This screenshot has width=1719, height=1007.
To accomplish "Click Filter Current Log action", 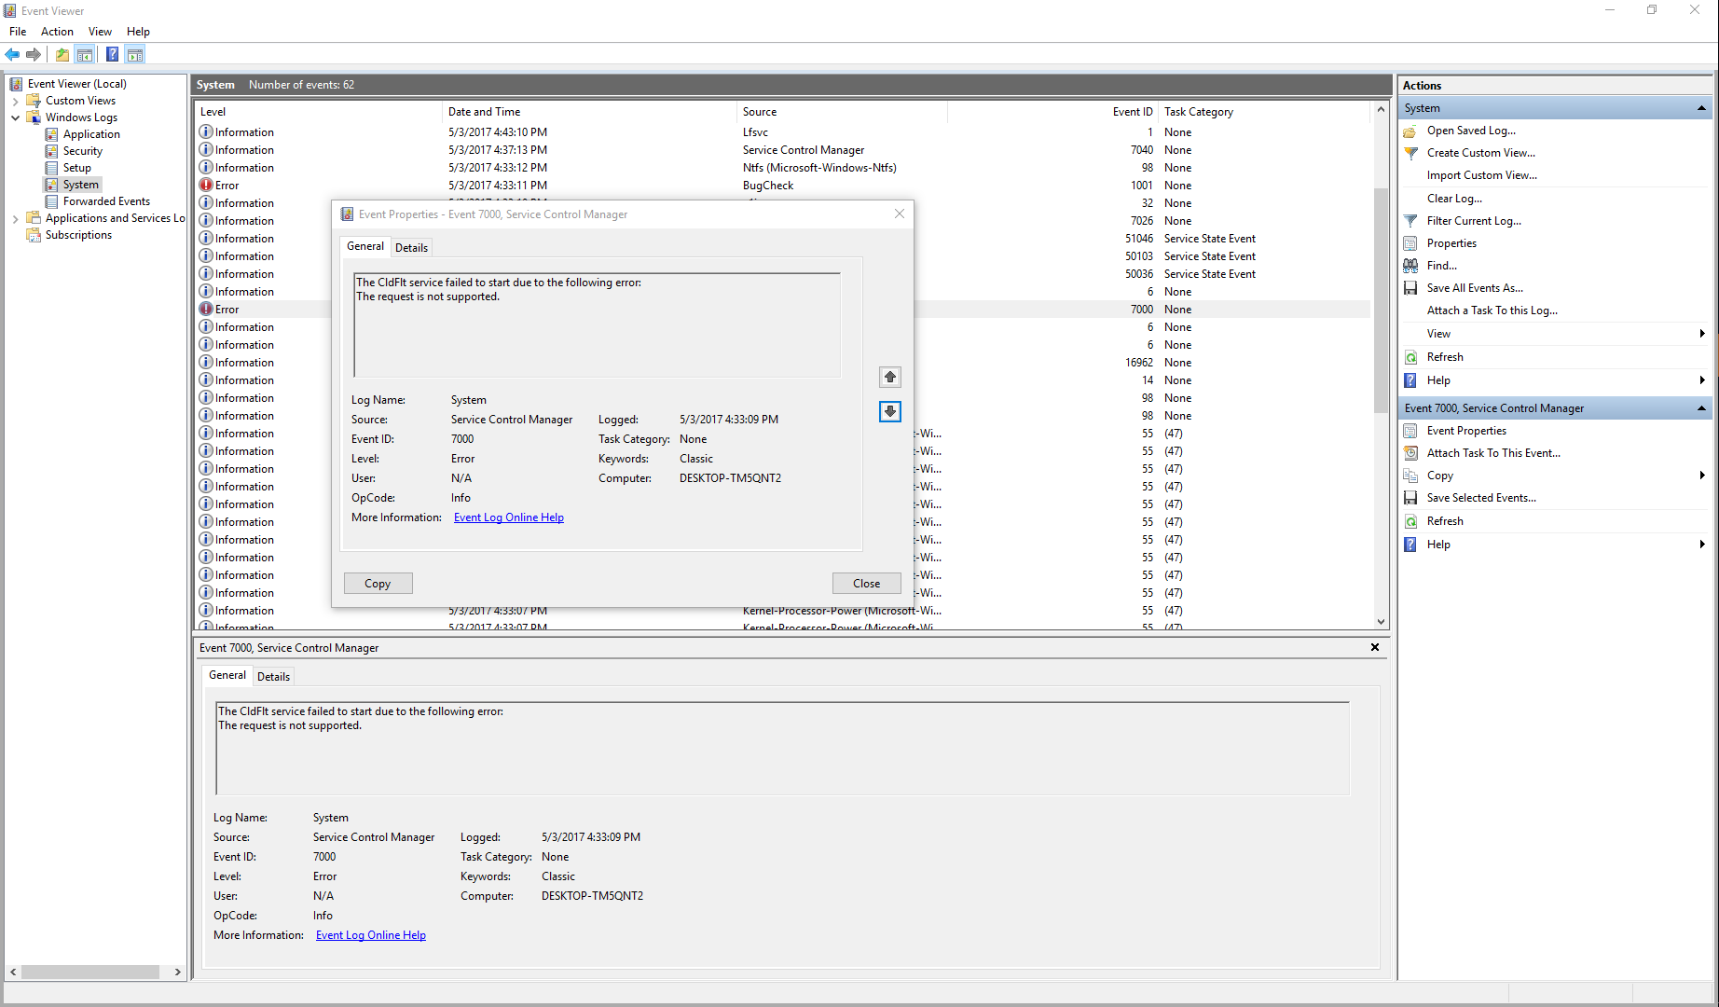I will click(1474, 221).
